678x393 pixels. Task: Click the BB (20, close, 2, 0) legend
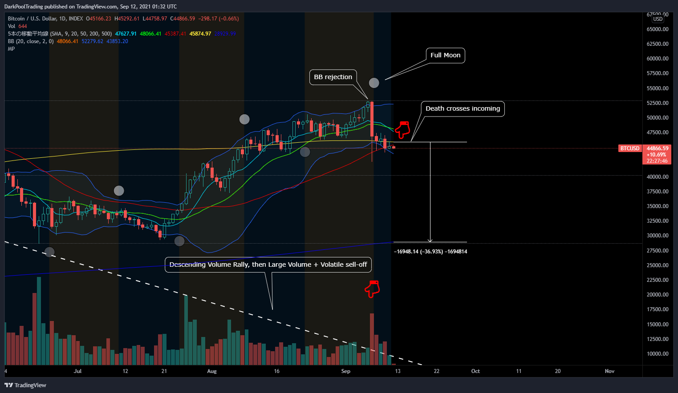point(31,41)
